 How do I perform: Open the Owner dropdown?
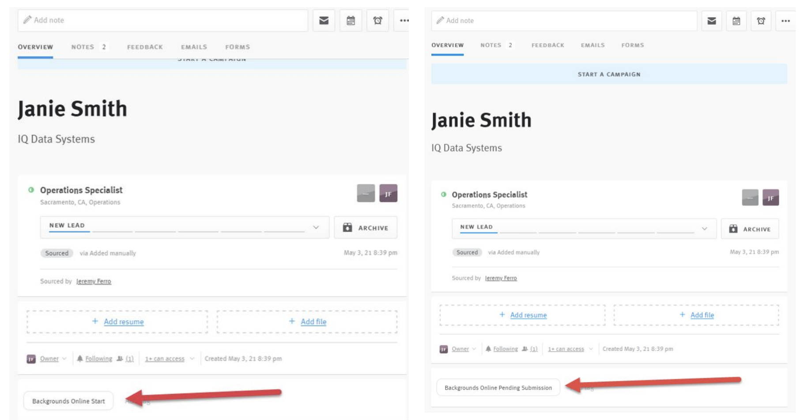[50, 359]
